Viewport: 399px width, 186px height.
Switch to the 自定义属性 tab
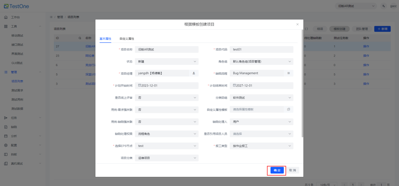[127, 39]
